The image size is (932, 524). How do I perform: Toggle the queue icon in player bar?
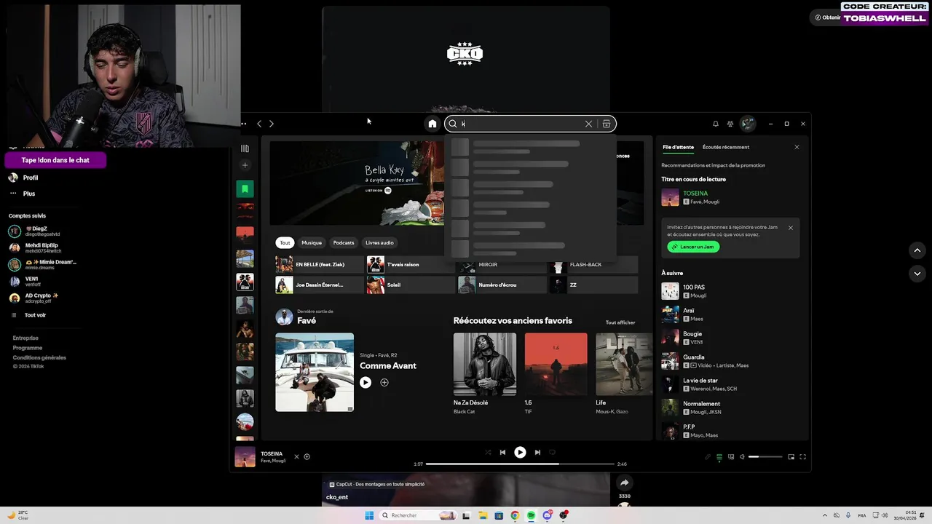coord(719,457)
